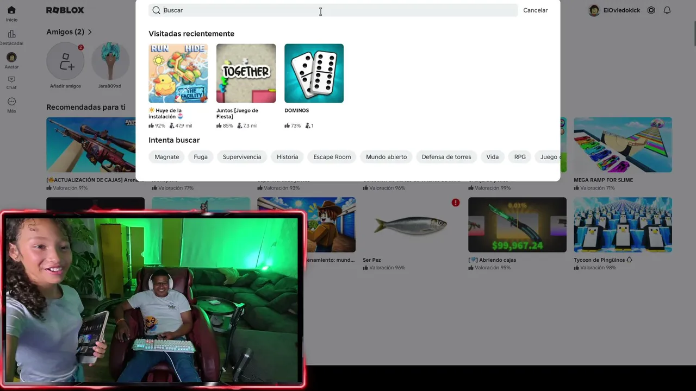This screenshot has width=696, height=391.
Task: Click the Añadir amigos label
Action: [65, 86]
